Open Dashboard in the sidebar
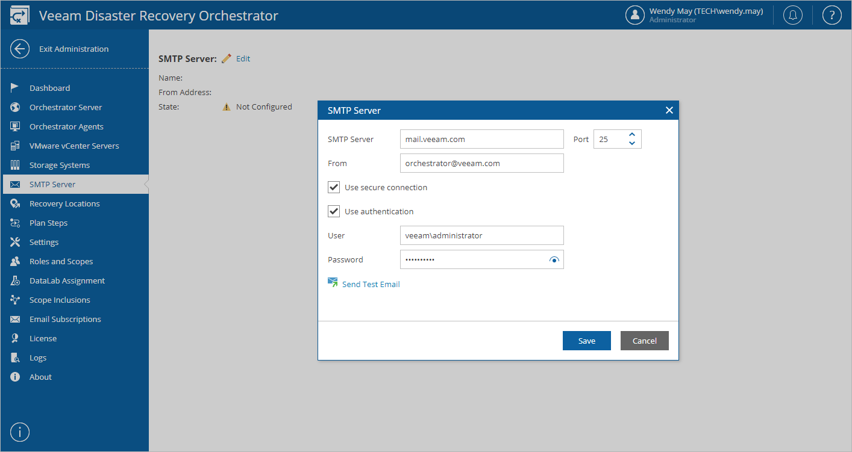852x452 pixels. pyautogui.click(x=49, y=88)
